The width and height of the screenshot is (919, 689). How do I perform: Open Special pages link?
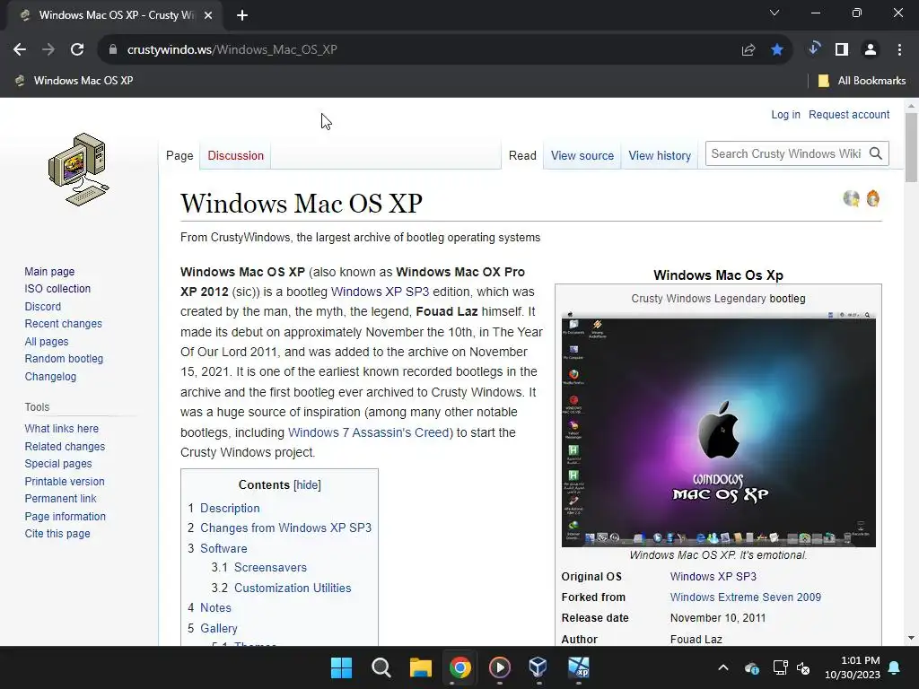click(x=58, y=464)
